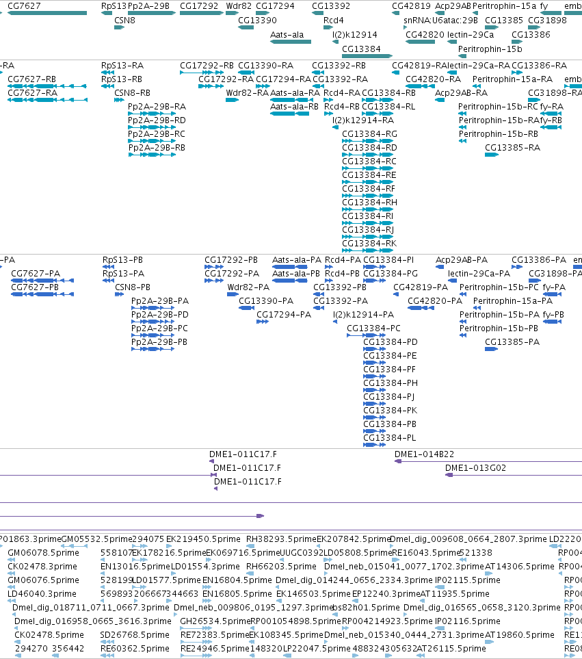
Task: Click the RpS13-PB protein label
Action: coord(122,259)
